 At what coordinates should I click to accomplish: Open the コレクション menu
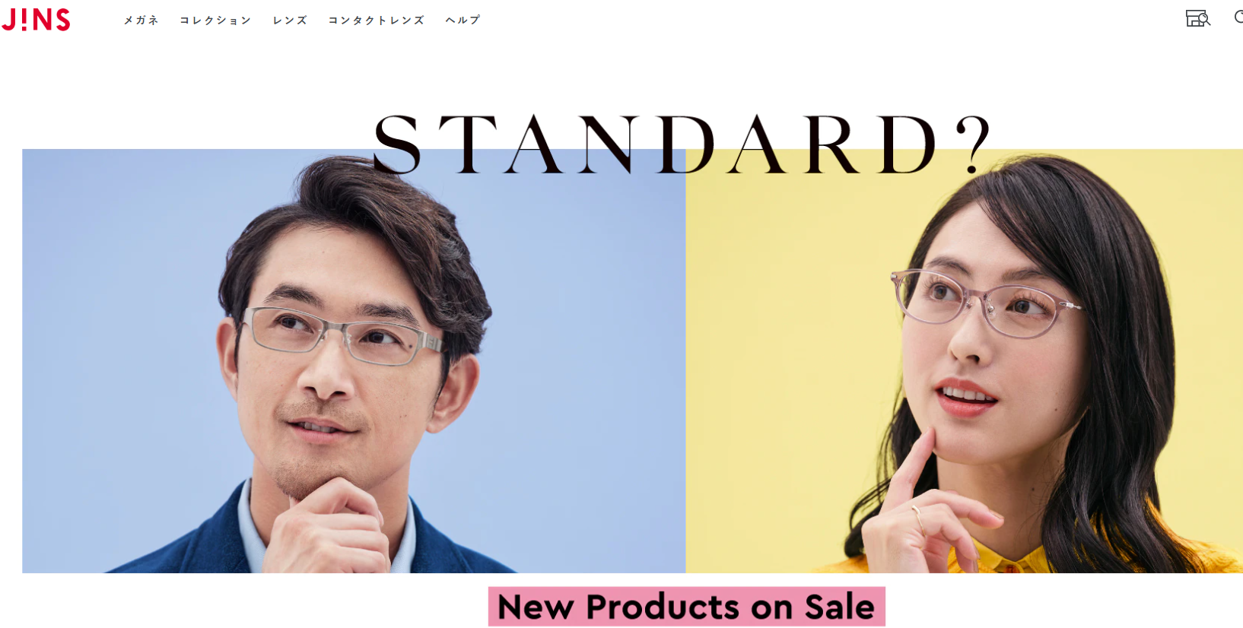coord(215,21)
